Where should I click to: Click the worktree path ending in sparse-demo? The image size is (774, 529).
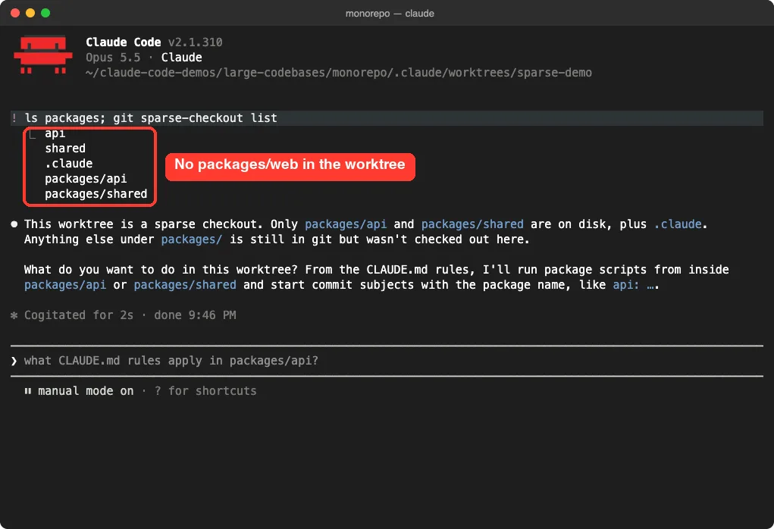click(339, 73)
